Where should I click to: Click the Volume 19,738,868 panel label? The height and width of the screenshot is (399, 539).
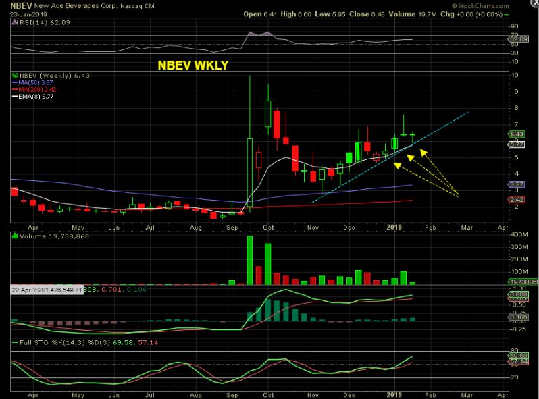54,236
